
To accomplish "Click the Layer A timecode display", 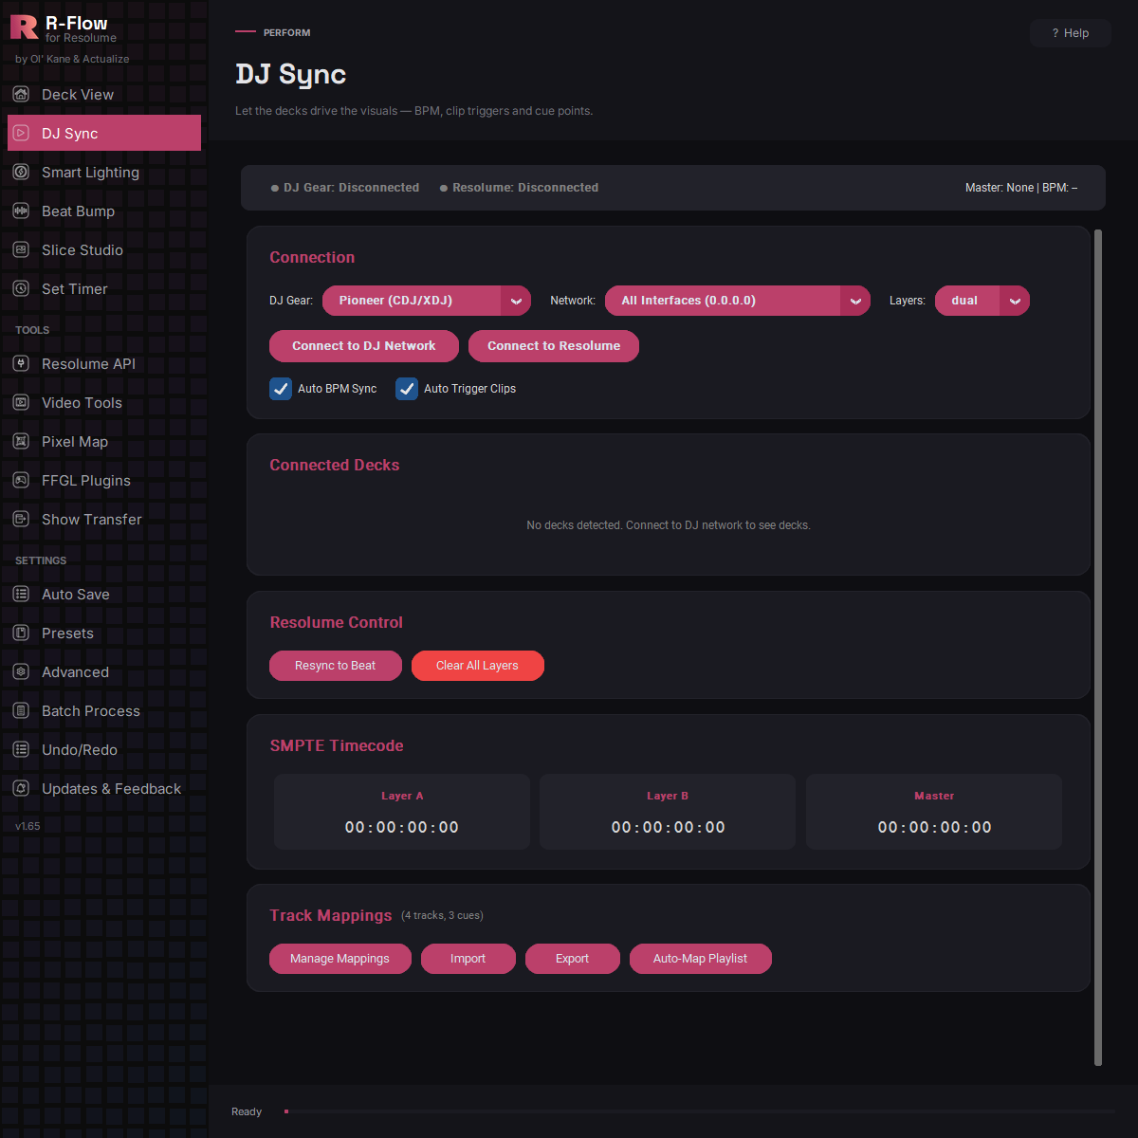I will (x=402, y=827).
